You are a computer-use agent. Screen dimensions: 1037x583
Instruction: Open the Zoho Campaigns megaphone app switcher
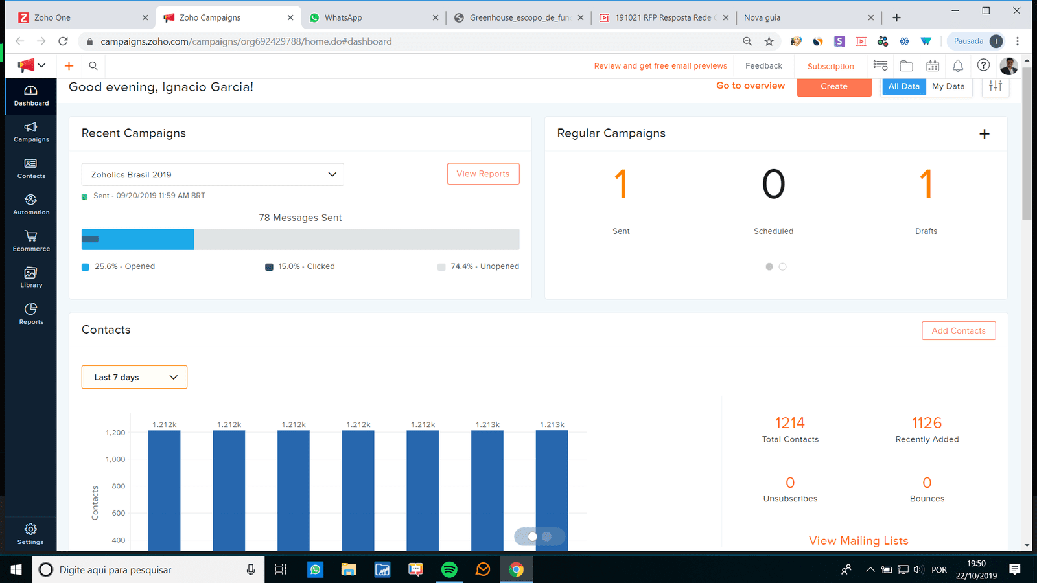tap(31, 65)
